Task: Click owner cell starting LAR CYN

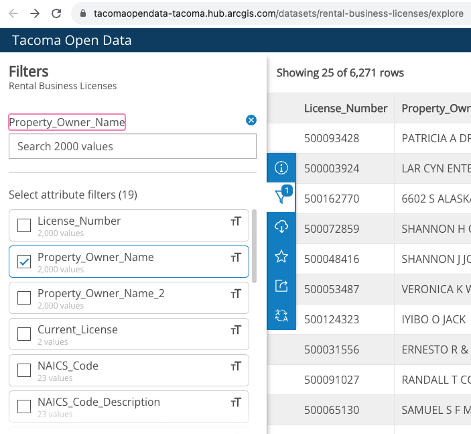Action: click(x=436, y=168)
